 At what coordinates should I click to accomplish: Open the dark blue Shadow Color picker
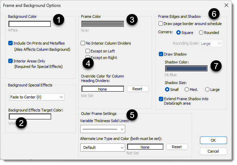point(186,68)
